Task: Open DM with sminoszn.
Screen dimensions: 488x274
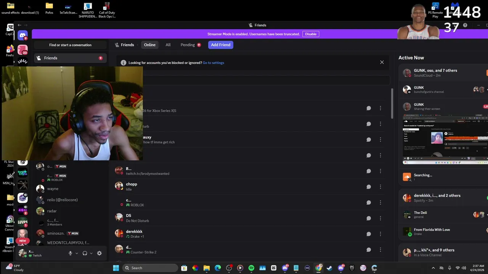Action: [x=70, y=233]
